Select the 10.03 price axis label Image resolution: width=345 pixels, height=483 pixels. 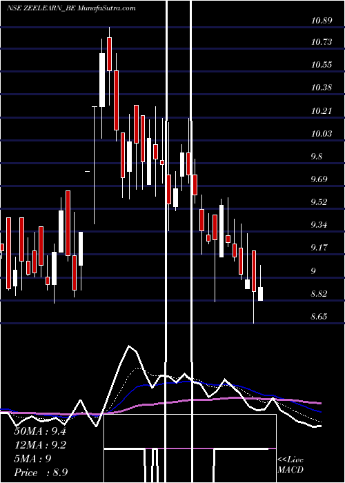pyautogui.click(x=322, y=133)
